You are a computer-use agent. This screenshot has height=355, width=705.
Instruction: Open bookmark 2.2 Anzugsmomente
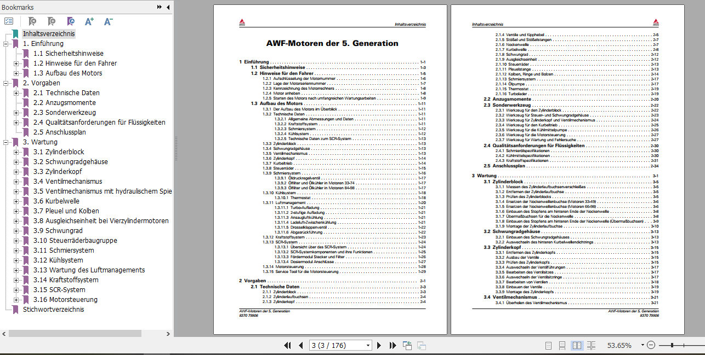coord(64,103)
